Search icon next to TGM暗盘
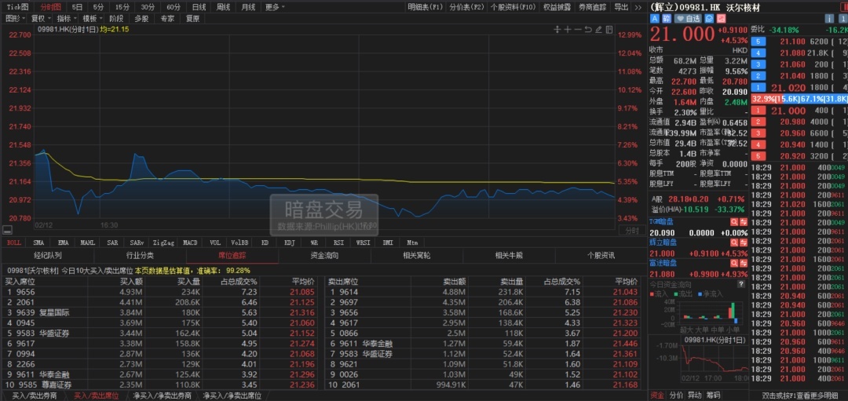 pos(734,221)
